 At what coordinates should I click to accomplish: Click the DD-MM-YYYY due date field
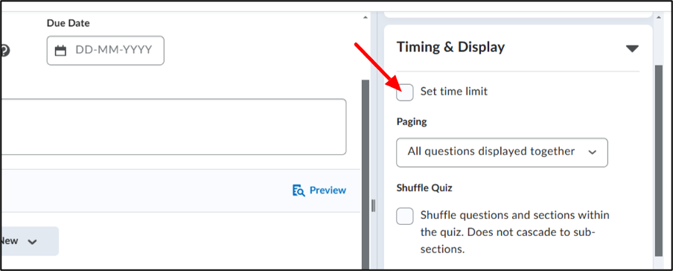(x=105, y=51)
